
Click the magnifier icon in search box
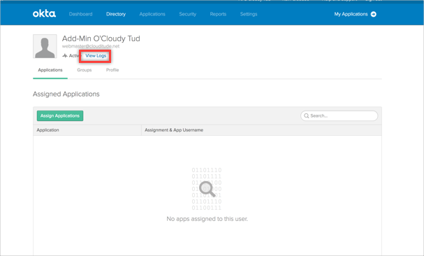[307, 115]
